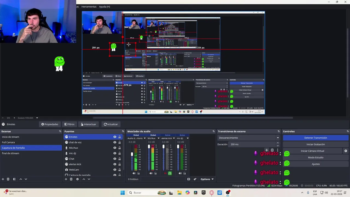The image size is (350, 197).
Task: Open the Herramientas menu
Action: [89, 7]
